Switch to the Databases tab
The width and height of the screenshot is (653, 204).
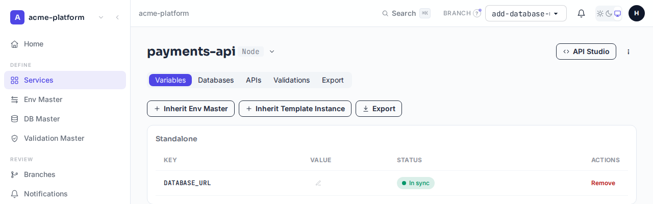coord(216,80)
